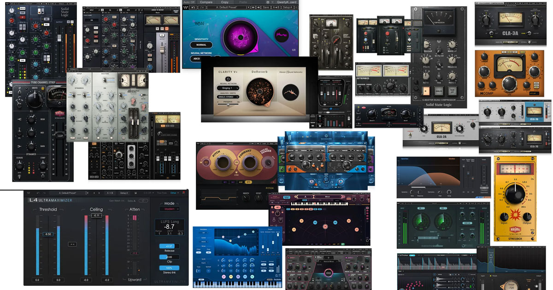553x290 pixels.
Task: Select the AM tab in Vocal Bender
Action: [x=241, y=182]
